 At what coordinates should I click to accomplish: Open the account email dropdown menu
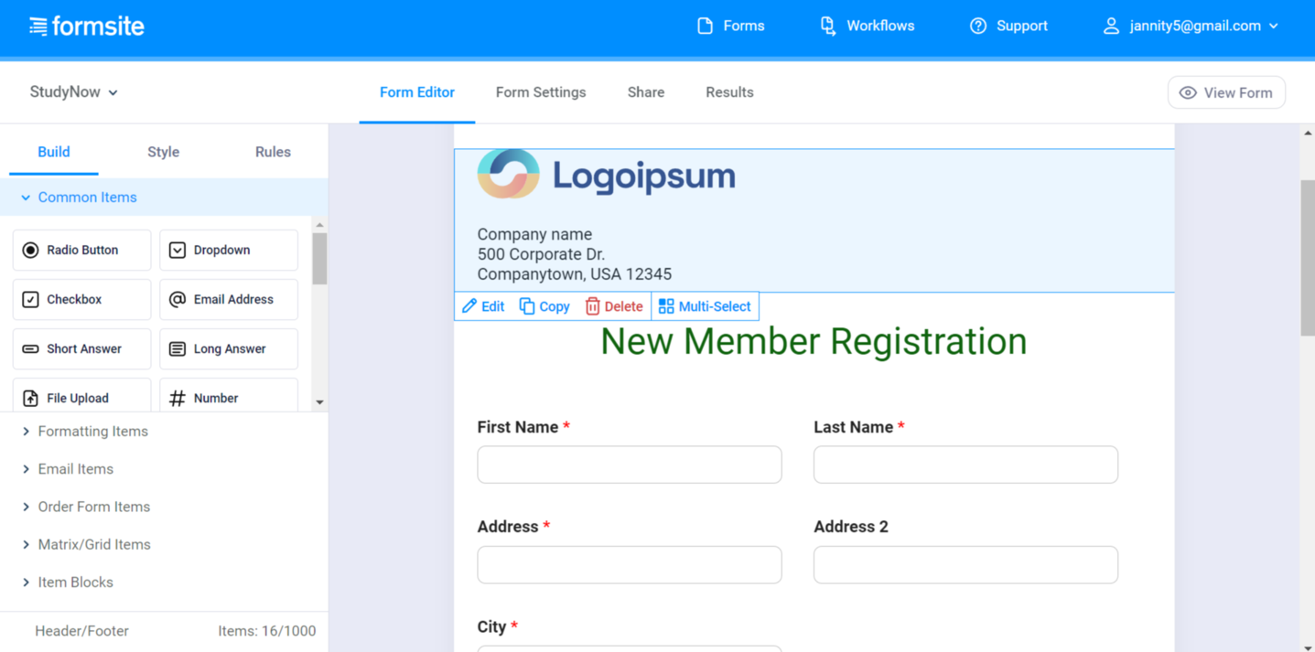click(1192, 26)
